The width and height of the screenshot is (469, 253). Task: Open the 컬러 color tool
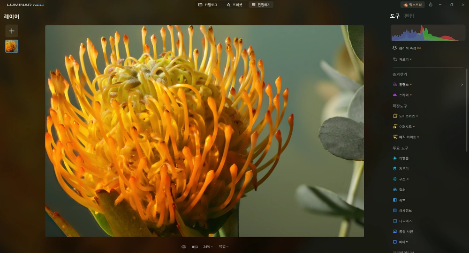[x=399, y=189]
